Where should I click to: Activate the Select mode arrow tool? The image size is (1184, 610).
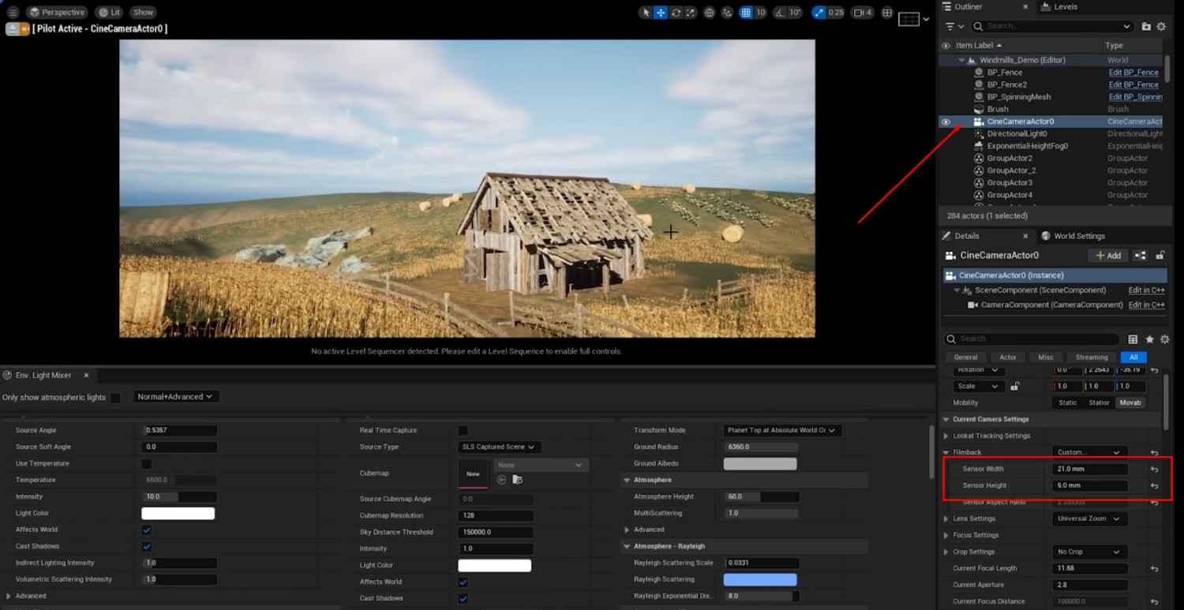click(646, 13)
